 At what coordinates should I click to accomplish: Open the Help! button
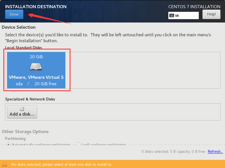click(211, 14)
